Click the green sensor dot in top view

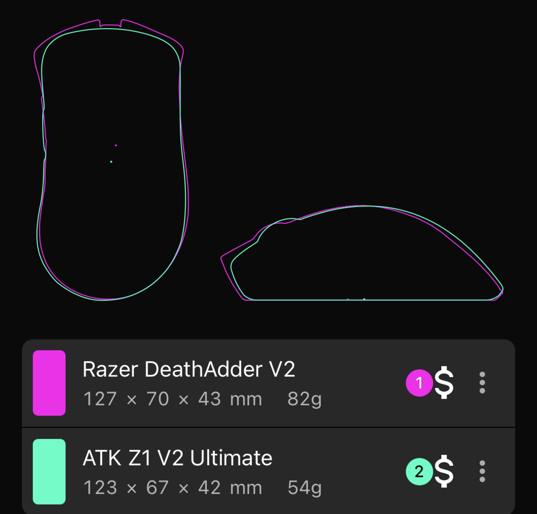[111, 162]
